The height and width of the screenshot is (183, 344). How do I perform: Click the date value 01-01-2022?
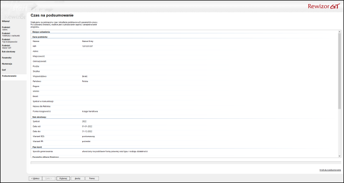(87, 126)
